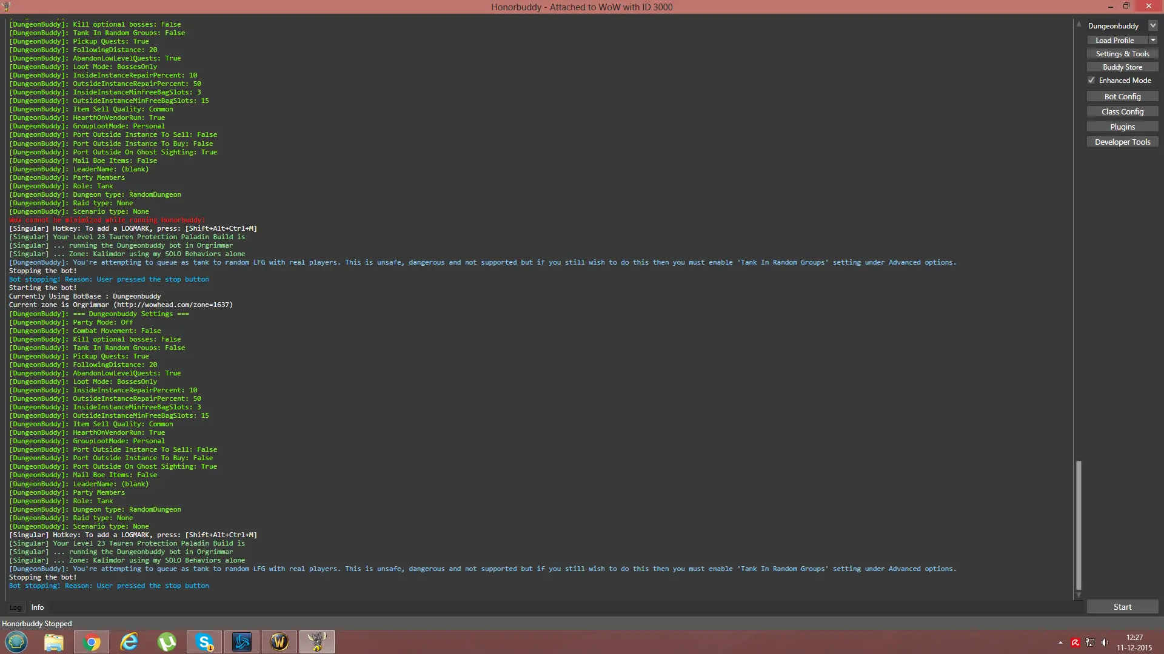Click the log vertical scrollbar thumb
This screenshot has width=1164, height=654.
click(1079, 524)
